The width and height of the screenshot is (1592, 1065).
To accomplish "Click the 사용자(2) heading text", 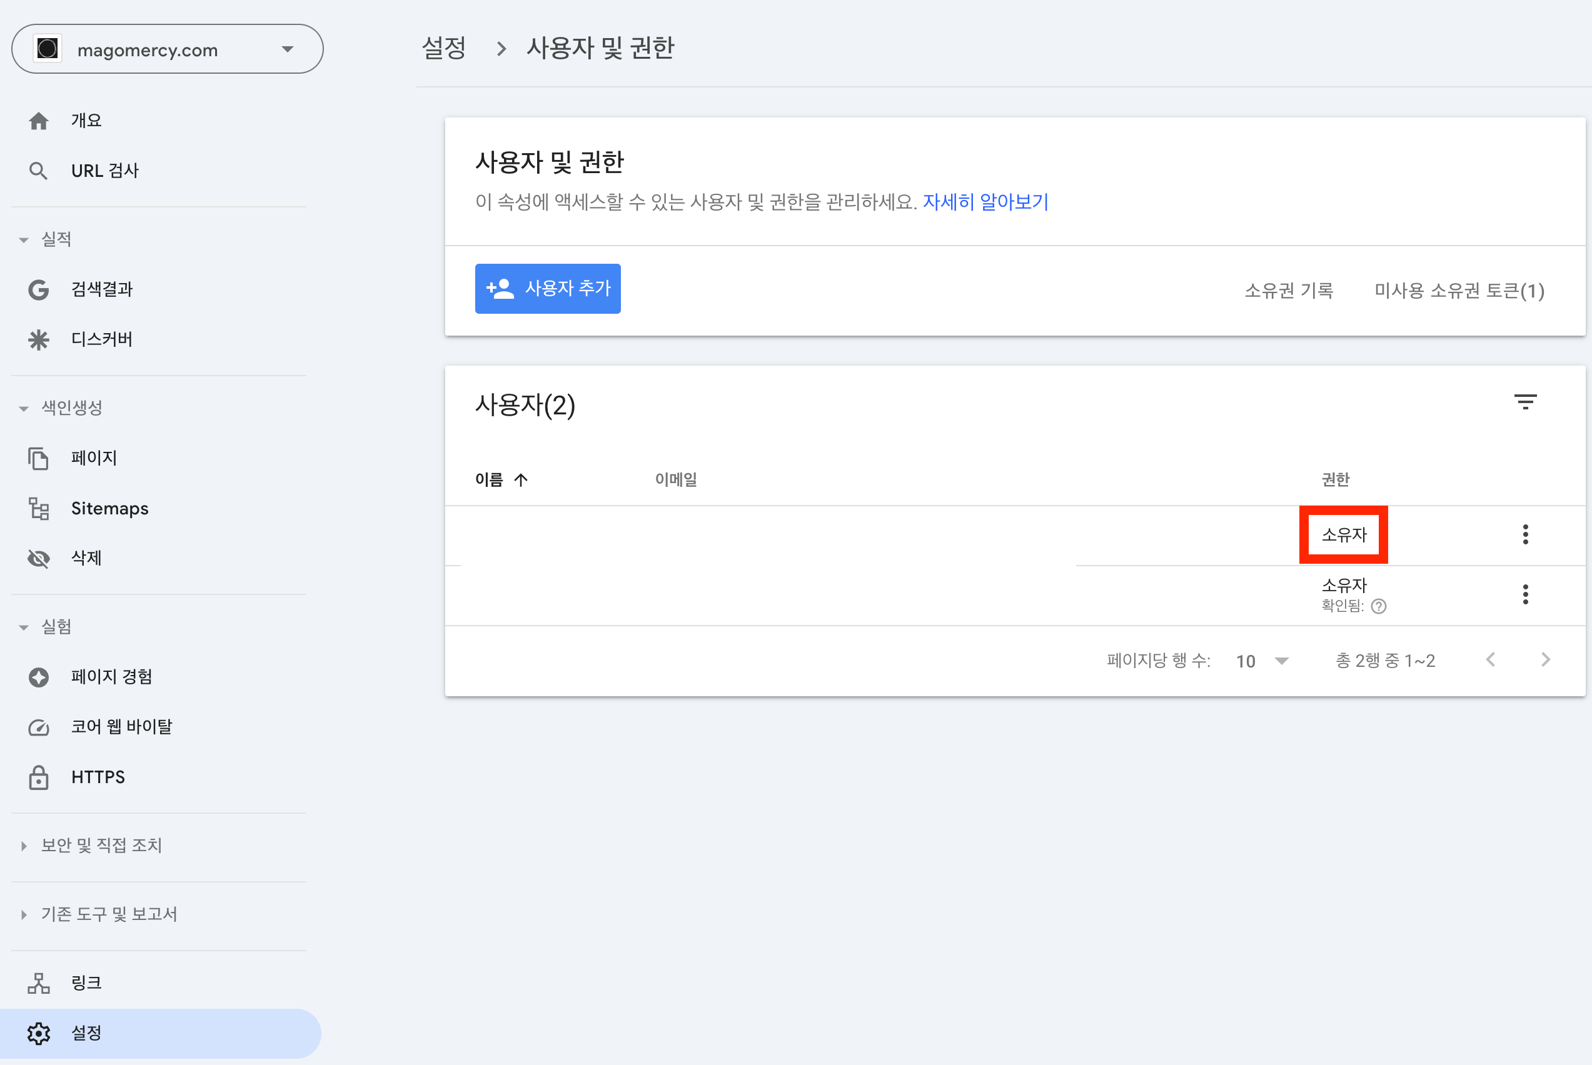I will [x=525, y=405].
